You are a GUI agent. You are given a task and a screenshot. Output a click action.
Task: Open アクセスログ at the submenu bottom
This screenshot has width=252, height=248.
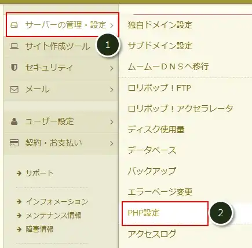click(x=152, y=234)
